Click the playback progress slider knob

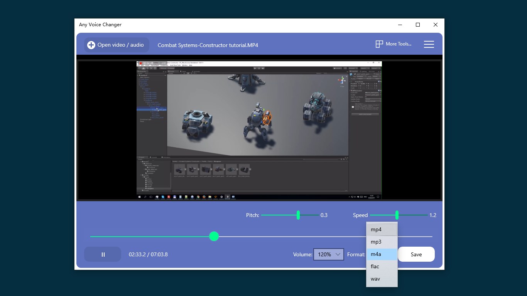coord(214,236)
